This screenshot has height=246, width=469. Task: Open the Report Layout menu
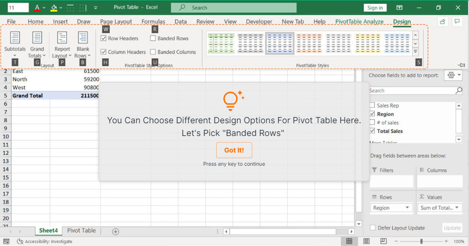[62, 44]
